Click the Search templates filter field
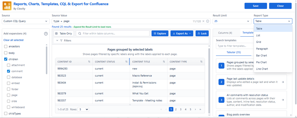 [235, 46]
